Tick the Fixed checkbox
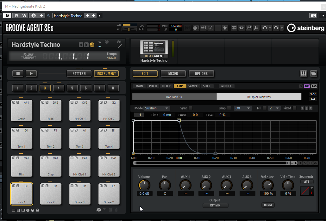 [295, 108]
